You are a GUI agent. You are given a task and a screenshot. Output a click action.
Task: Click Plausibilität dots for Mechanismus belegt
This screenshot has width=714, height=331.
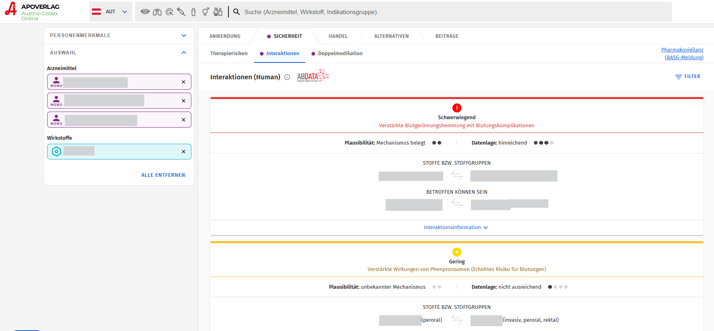coord(437,143)
